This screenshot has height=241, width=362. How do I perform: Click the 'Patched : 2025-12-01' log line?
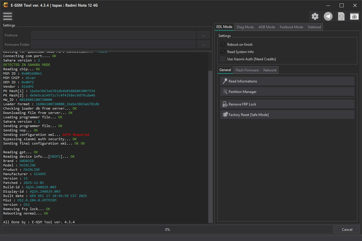[24, 183]
